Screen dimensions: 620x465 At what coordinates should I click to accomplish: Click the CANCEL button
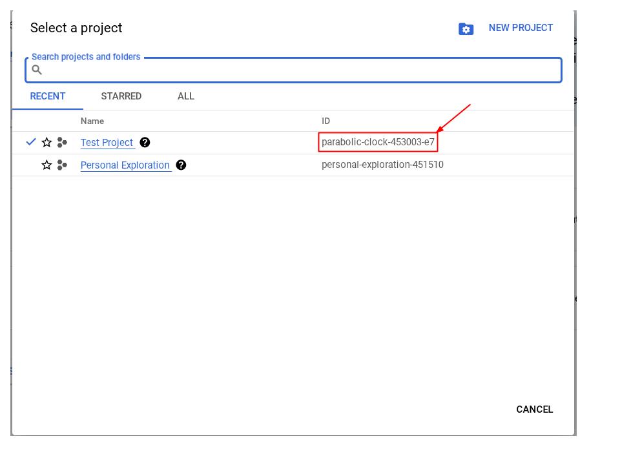534,409
